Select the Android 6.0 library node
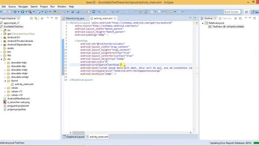The image size is (259, 146). pyautogui.click(x=13, y=37)
